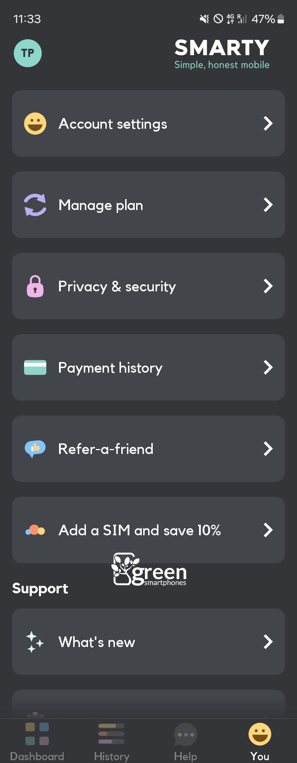
Task: Open the History tab
Action: [x=111, y=741]
